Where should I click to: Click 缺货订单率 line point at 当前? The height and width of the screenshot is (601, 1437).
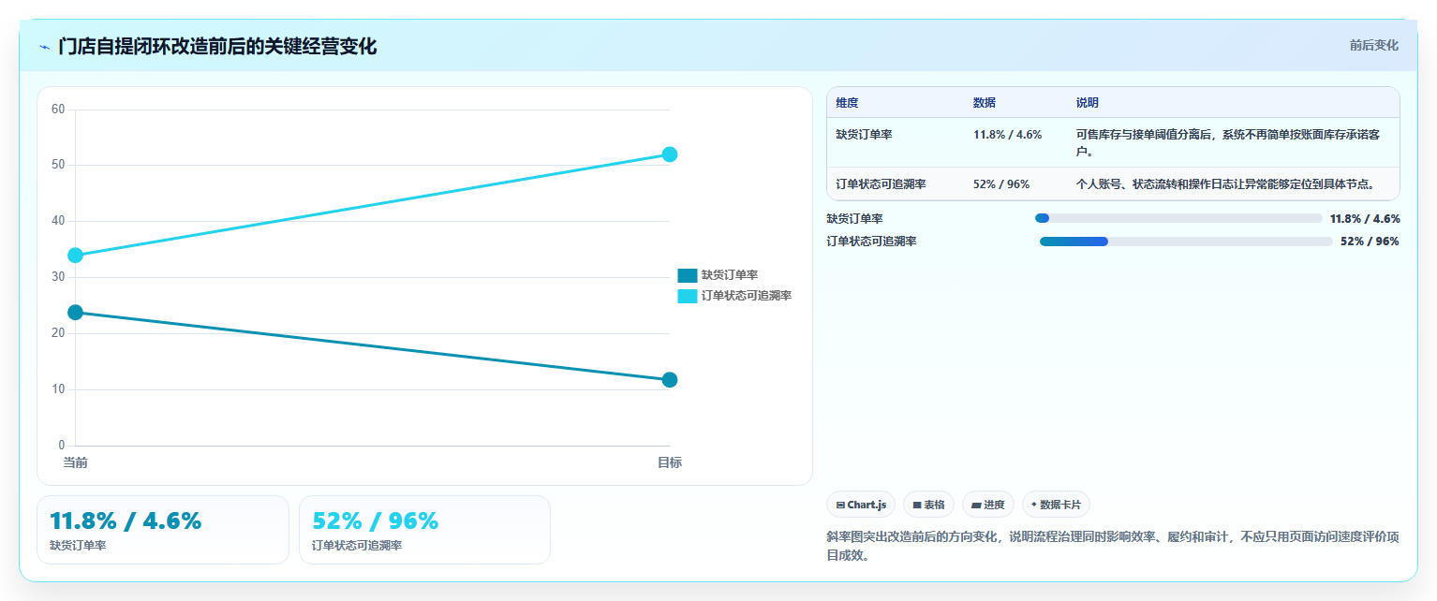click(x=76, y=312)
